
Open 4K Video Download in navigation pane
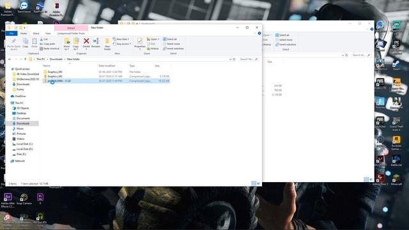26,74
